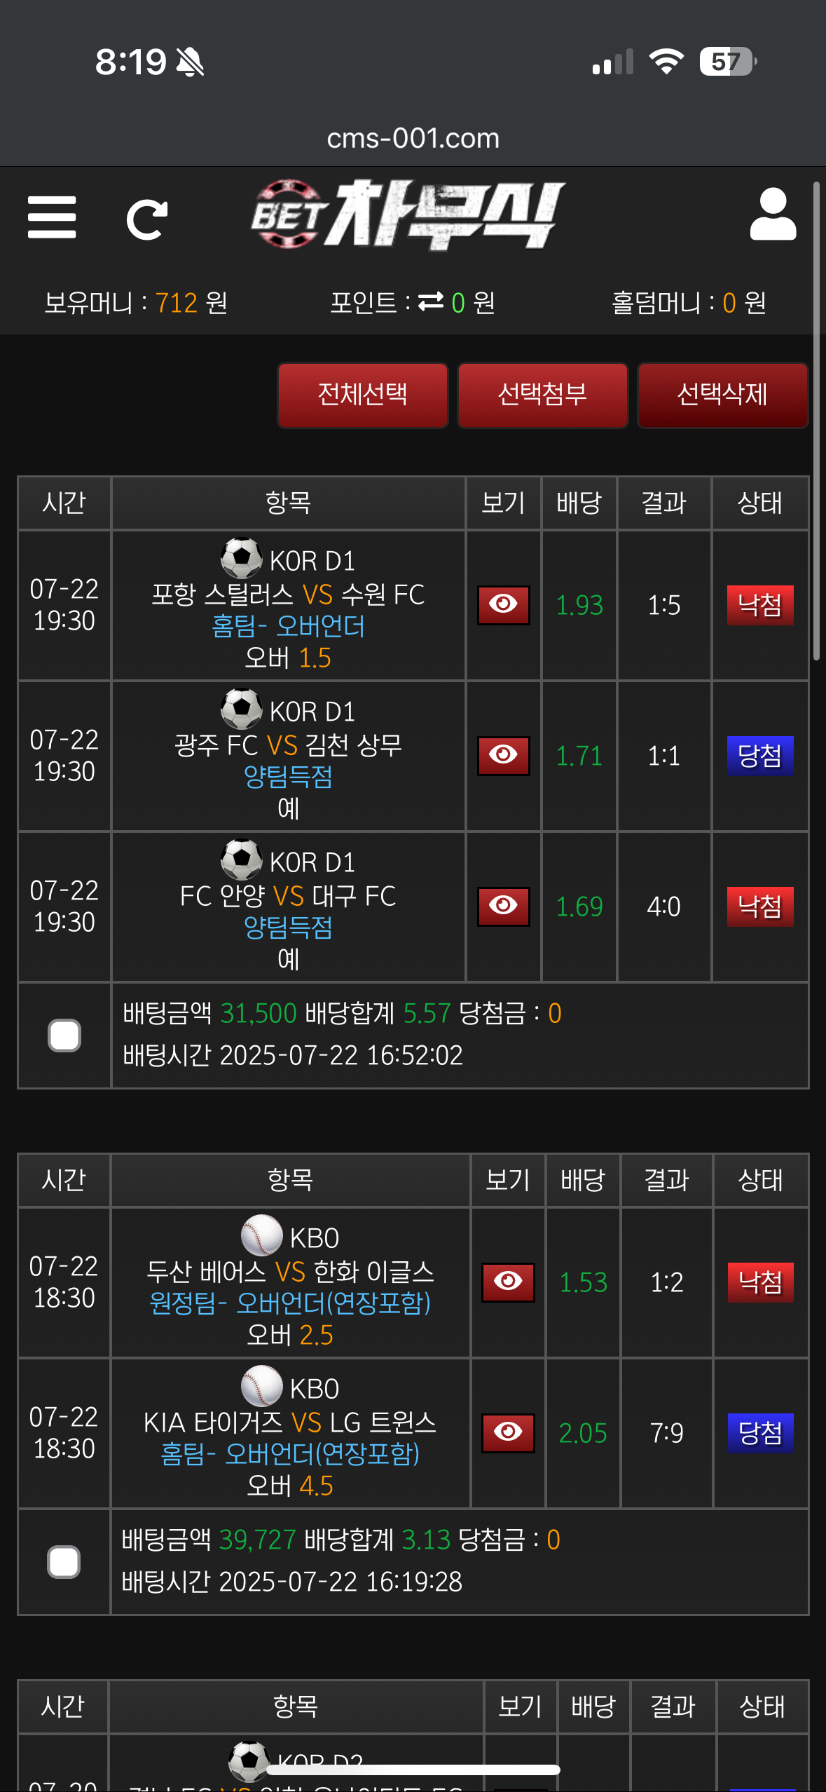This screenshot has height=1792, width=826.
Task: Click the point transfer arrows icon
Action: 431,301
